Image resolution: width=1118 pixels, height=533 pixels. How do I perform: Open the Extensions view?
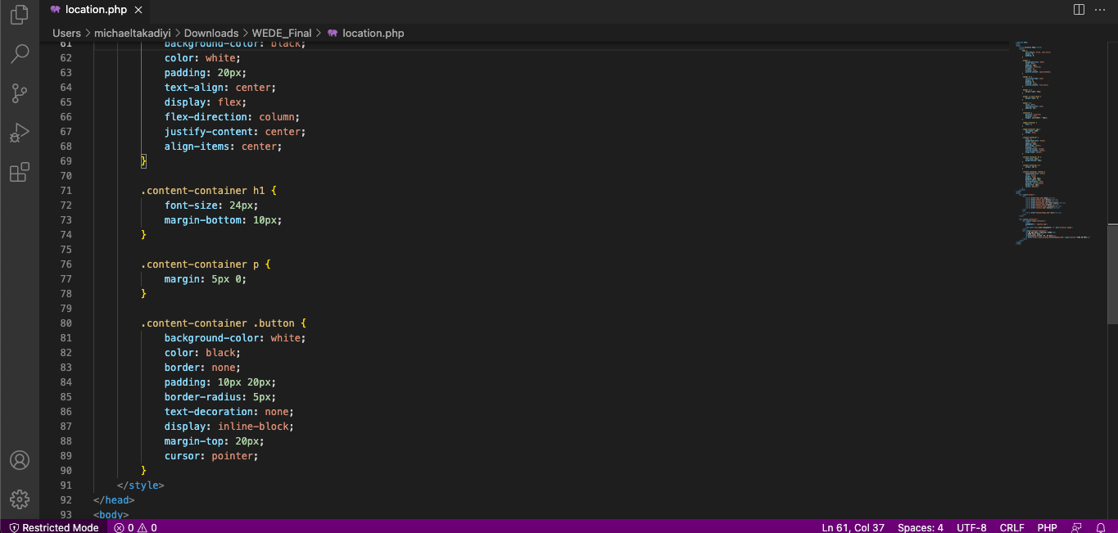[20, 172]
